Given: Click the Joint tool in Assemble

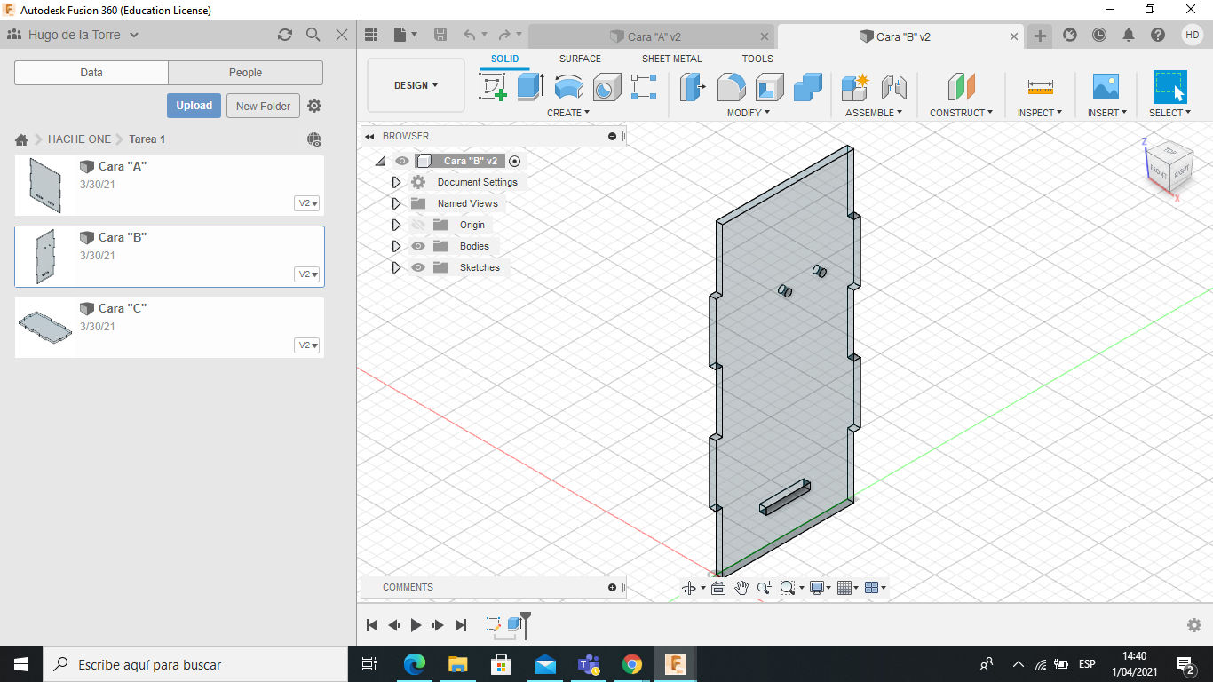Looking at the screenshot, I should coord(894,87).
